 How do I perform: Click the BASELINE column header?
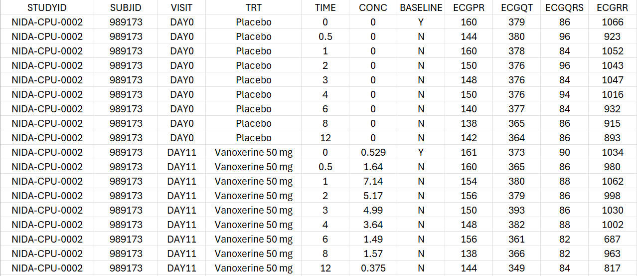tap(421, 7)
